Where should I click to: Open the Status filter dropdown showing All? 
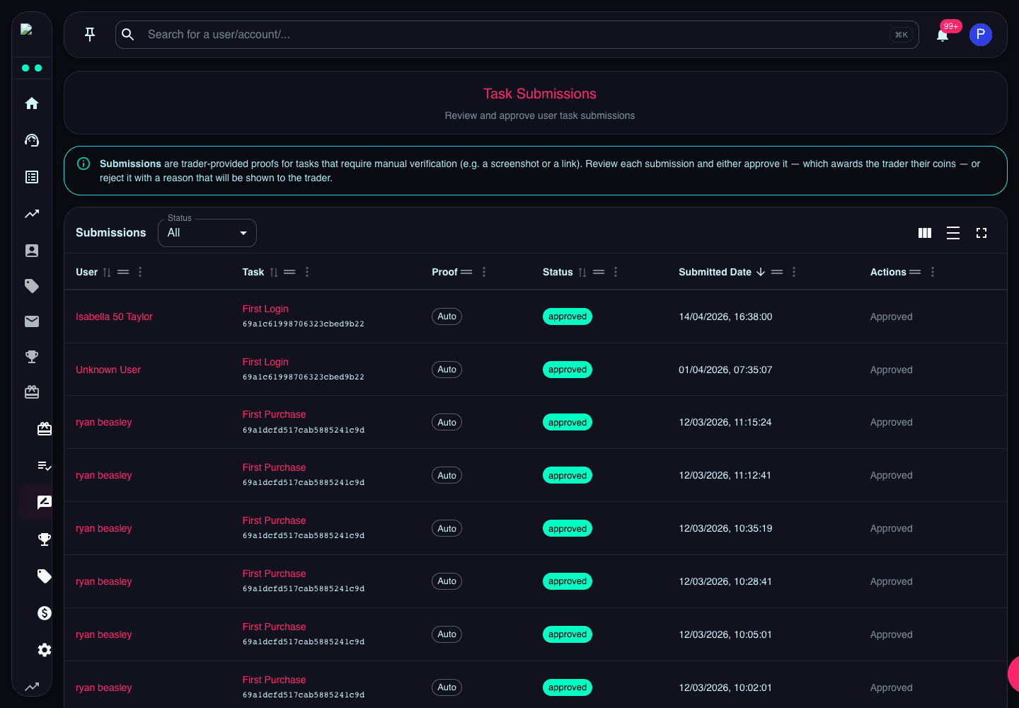pyautogui.click(x=207, y=233)
